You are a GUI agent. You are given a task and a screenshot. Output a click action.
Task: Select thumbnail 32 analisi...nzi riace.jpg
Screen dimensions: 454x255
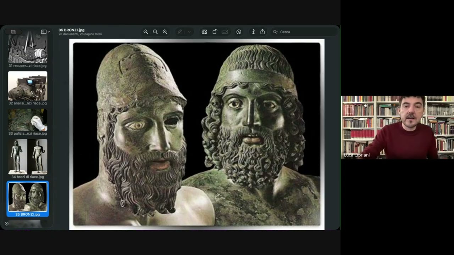coord(28,86)
